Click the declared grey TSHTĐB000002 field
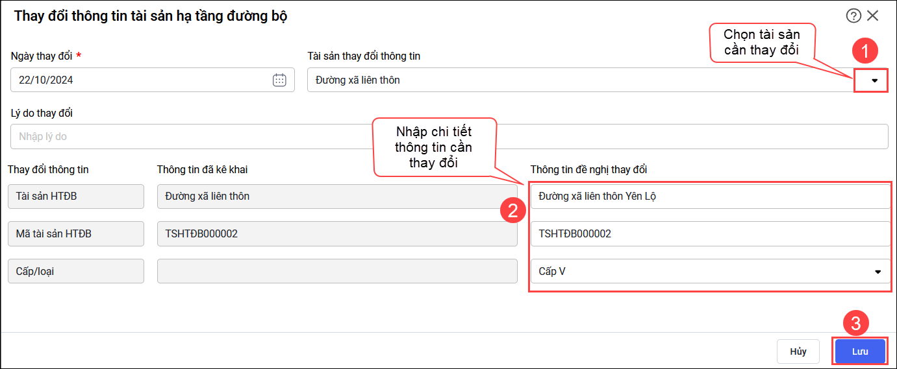The width and height of the screenshot is (897, 369). (327, 233)
